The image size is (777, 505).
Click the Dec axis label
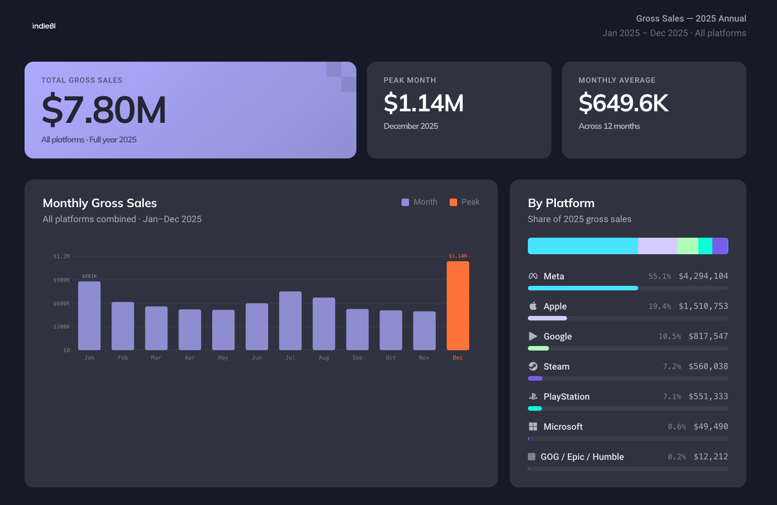pyautogui.click(x=458, y=358)
